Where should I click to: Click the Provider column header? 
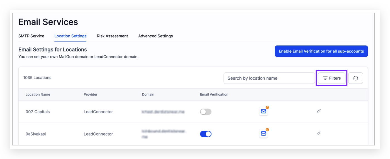[x=91, y=94]
